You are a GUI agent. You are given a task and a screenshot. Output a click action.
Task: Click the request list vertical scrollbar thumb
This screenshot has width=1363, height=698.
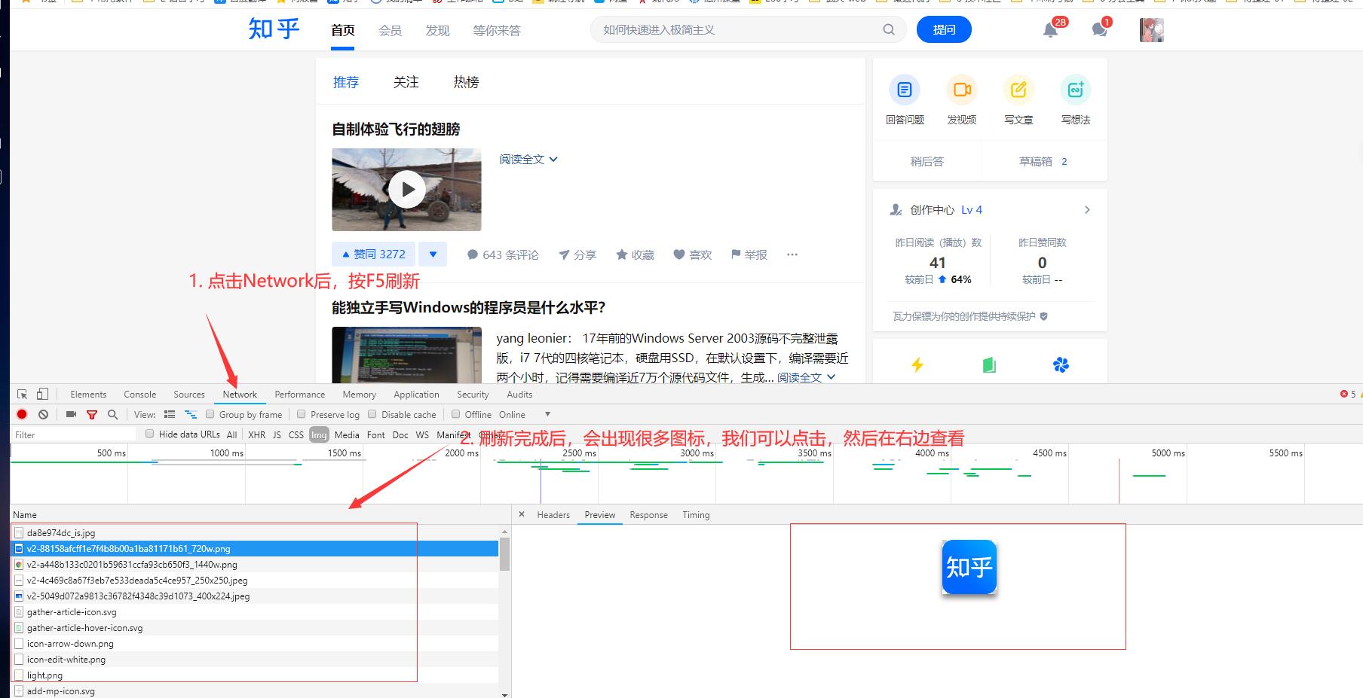(x=504, y=553)
